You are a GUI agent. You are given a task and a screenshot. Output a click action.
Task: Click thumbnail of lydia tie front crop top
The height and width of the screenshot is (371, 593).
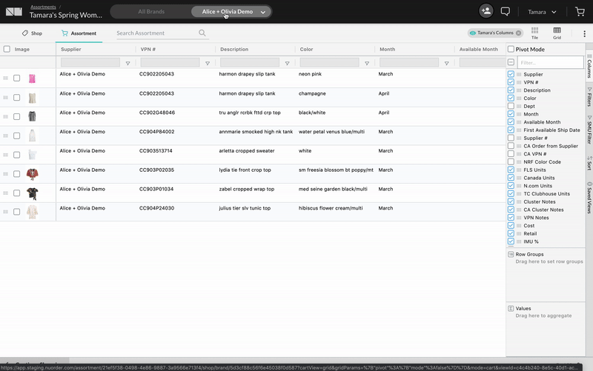(x=32, y=174)
